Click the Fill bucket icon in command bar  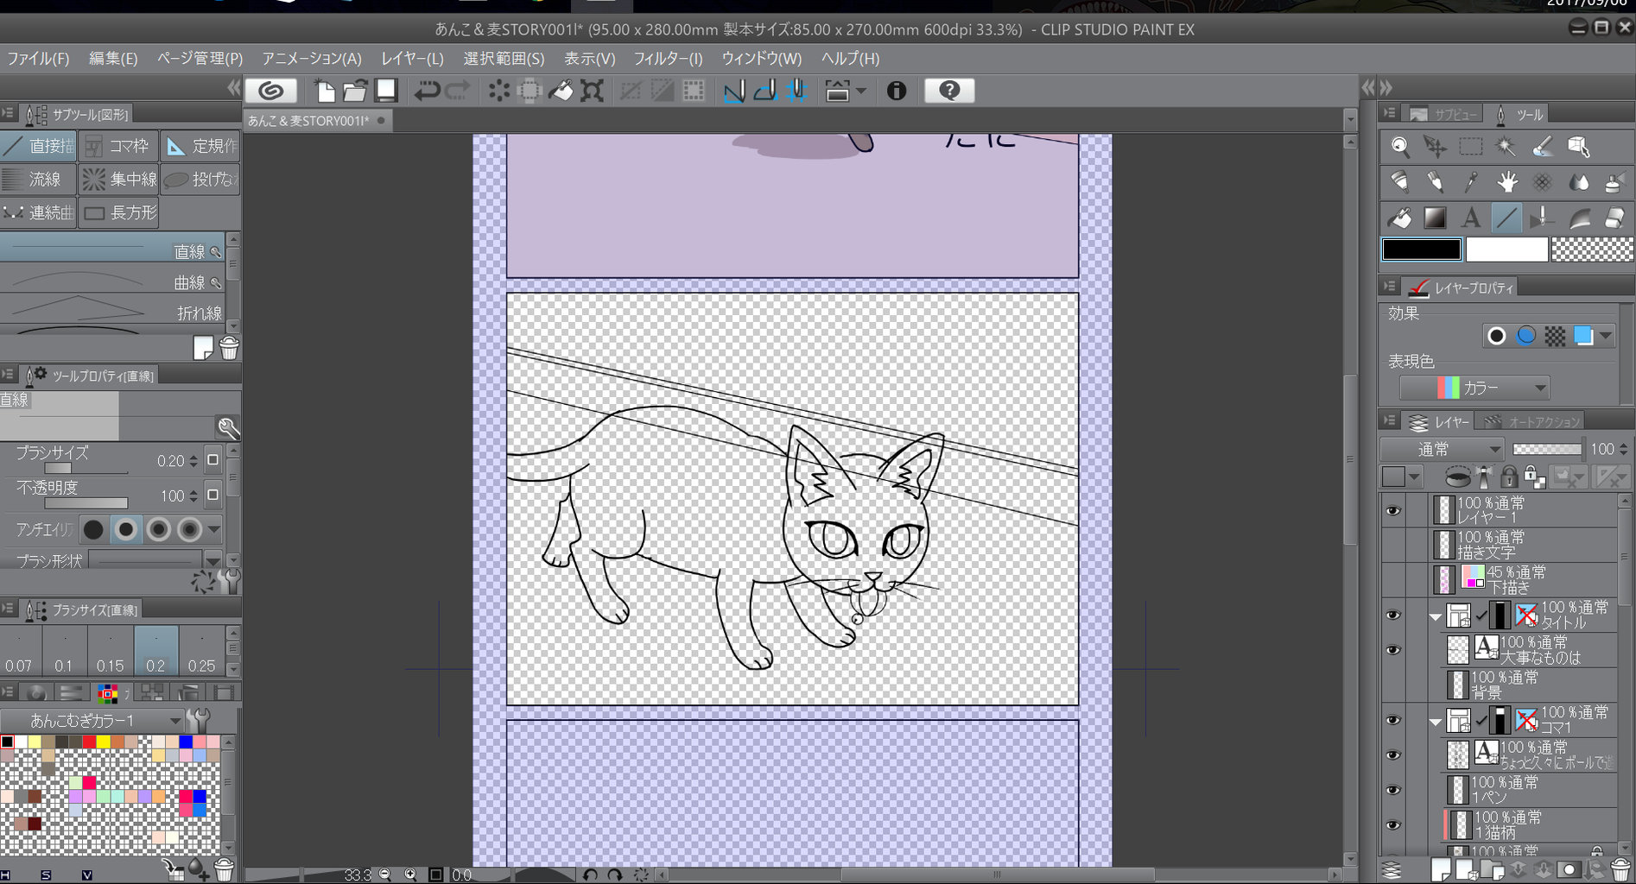(561, 91)
